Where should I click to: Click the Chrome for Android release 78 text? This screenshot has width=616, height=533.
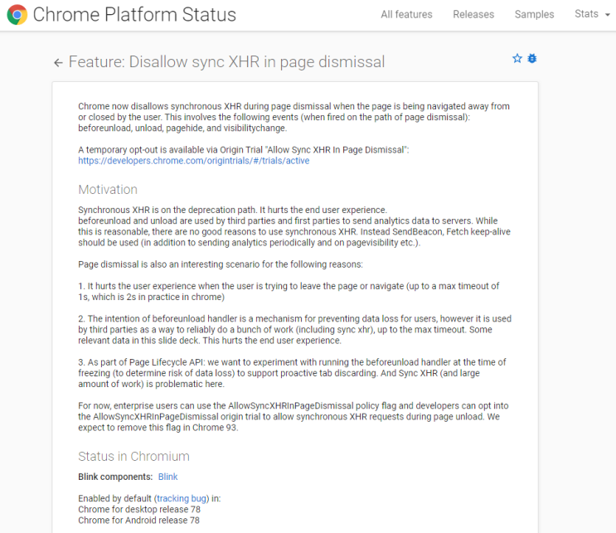click(x=138, y=521)
